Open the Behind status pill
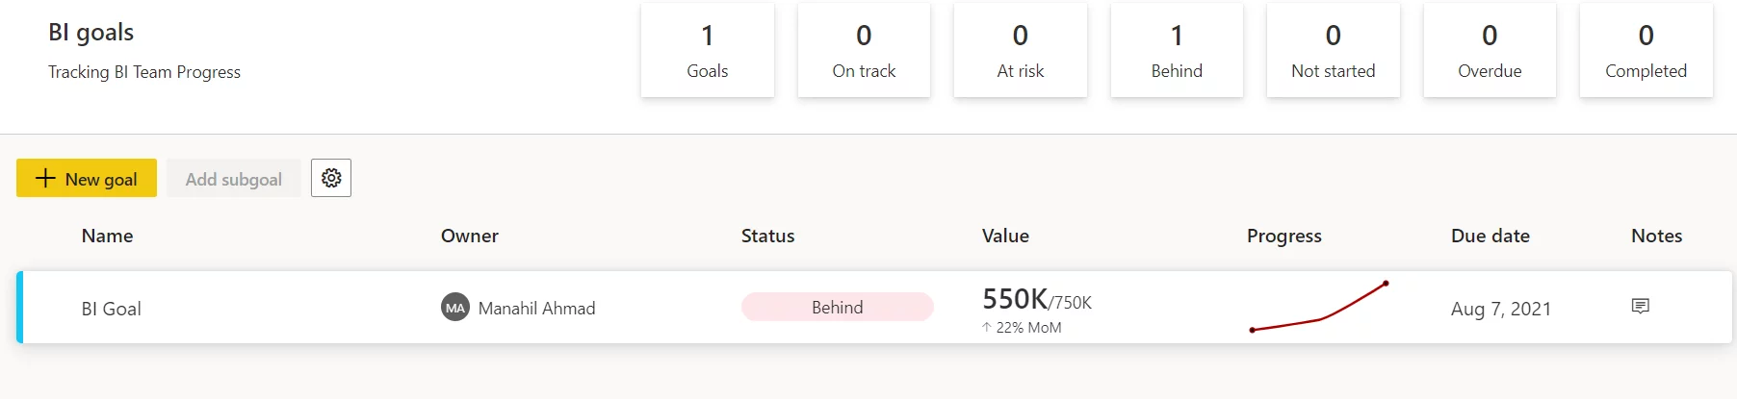The image size is (1737, 399). (x=838, y=307)
